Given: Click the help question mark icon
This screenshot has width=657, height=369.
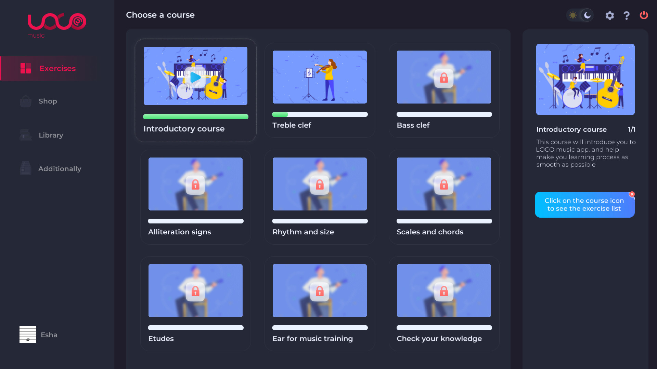Looking at the screenshot, I should (x=627, y=15).
